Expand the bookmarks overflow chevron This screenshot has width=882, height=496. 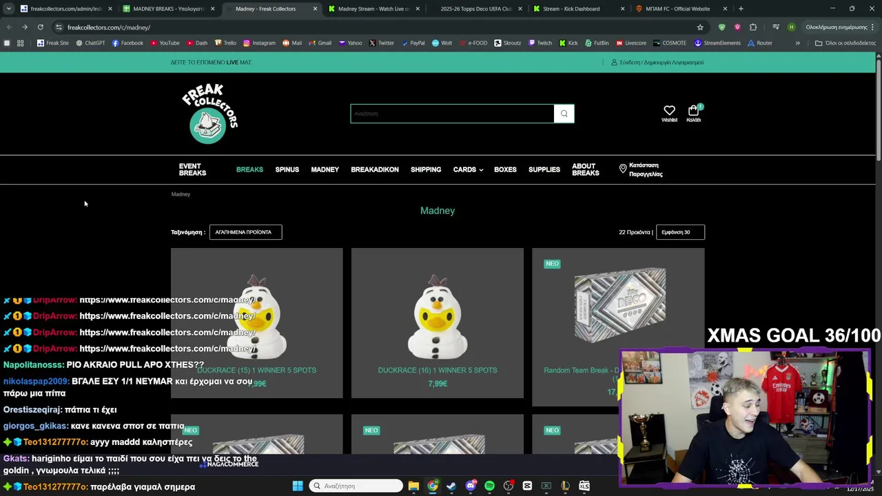(x=798, y=43)
